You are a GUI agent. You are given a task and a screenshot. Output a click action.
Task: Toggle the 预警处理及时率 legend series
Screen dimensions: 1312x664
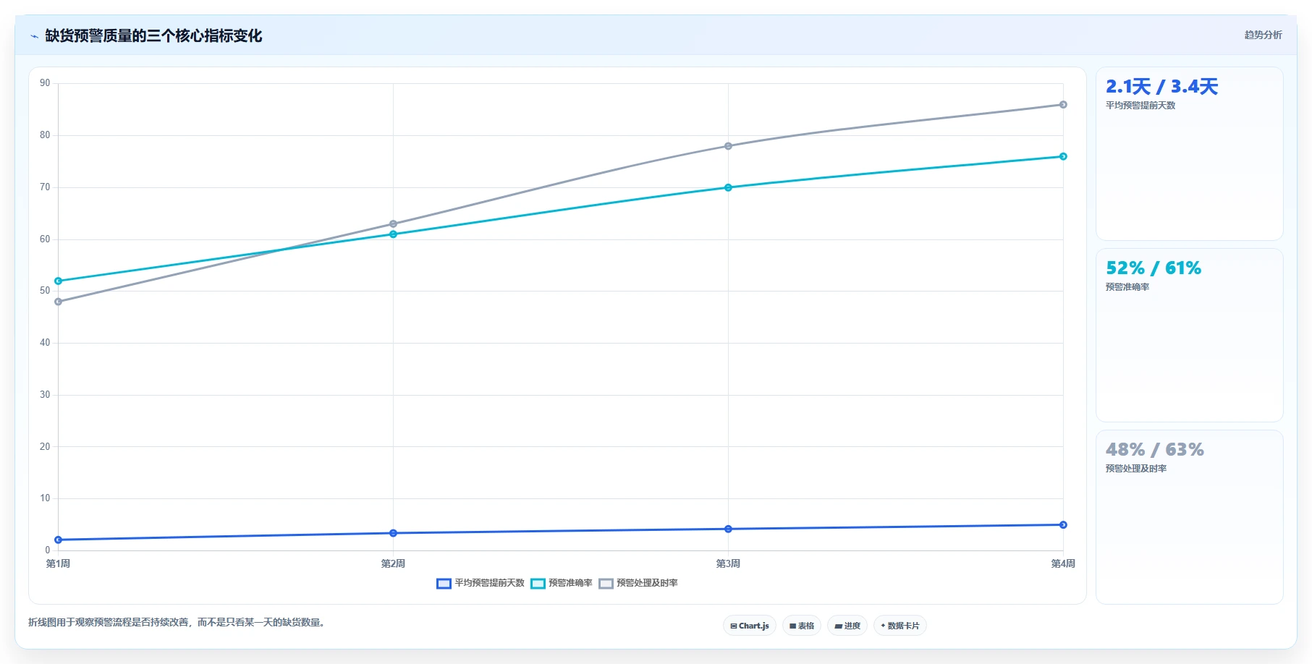pyautogui.click(x=638, y=583)
